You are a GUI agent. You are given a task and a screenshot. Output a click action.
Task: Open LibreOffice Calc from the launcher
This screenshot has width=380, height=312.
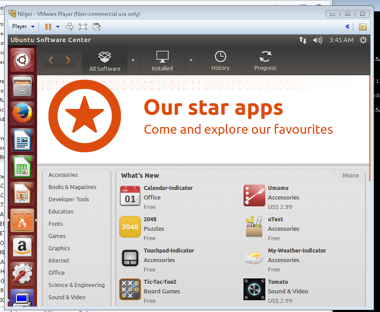pos(22,167)
